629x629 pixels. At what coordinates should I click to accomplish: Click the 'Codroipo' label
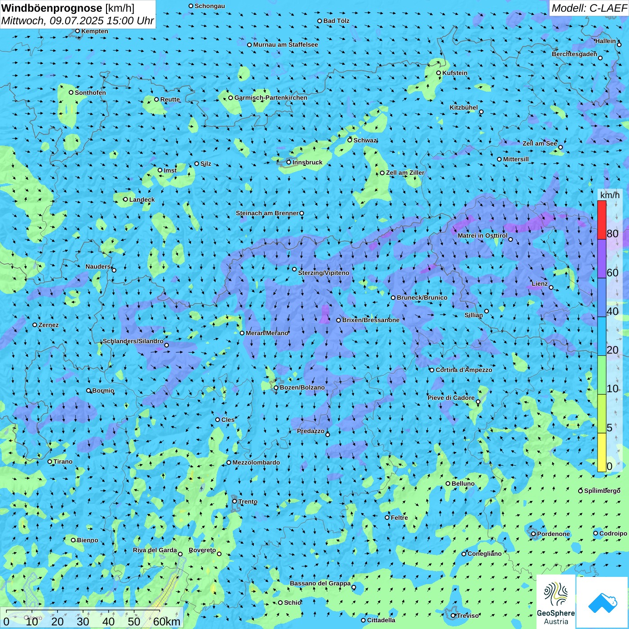[x=613, y=533]
